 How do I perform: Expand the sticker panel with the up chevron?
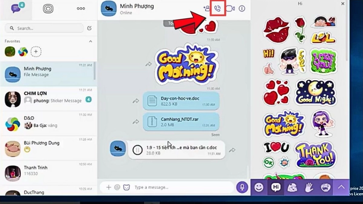[x=341, y=187]
